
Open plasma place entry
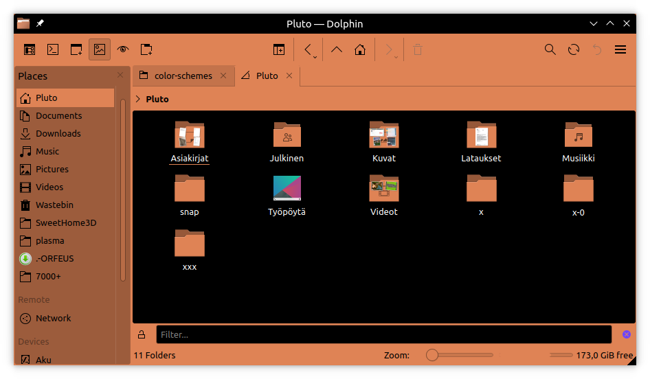65,241
